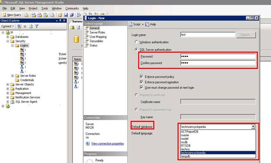Collapse the Security folder node
Screen dimensions: 271x163
(x=8, y=41)
